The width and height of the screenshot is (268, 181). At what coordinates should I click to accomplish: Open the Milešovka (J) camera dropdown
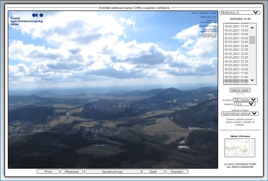pyautogui.click(x=240, y=13)
